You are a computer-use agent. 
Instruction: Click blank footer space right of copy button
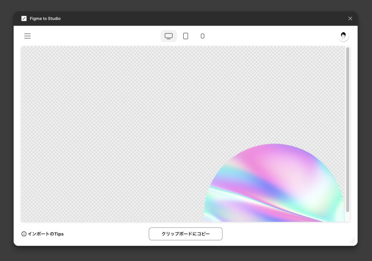coord(283,234)
